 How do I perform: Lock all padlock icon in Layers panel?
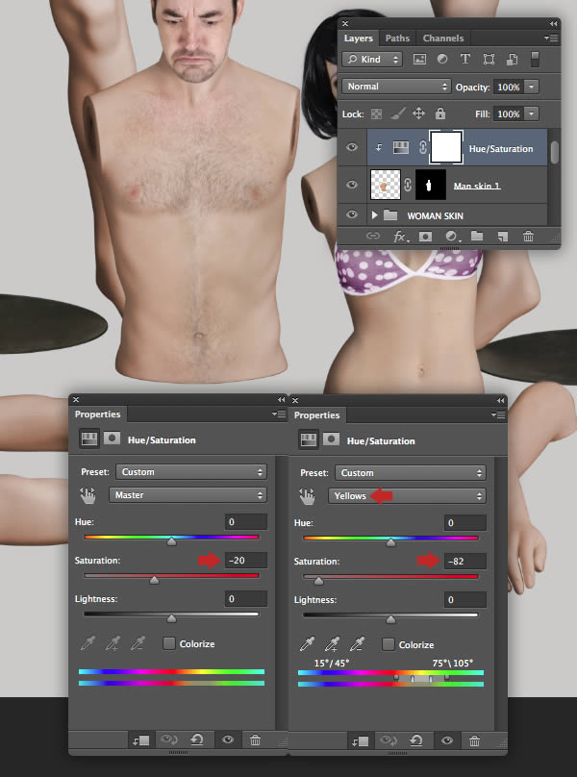click(x=440, y=114)
